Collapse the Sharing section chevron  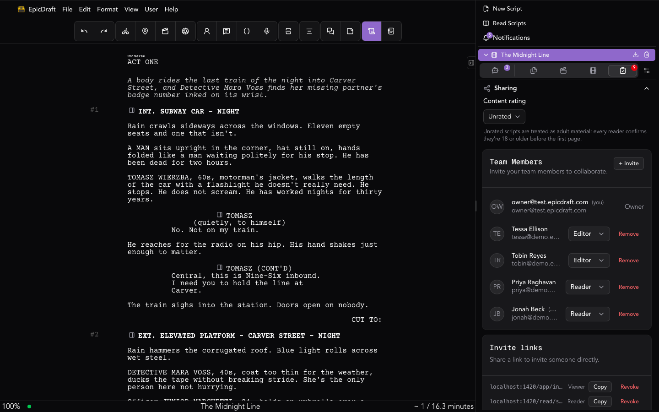(647, 88)
